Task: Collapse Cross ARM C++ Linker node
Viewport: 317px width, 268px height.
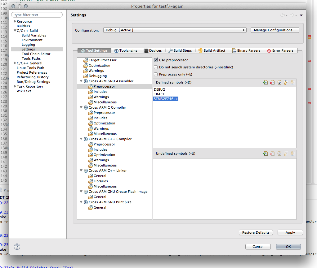Action: click(81, 171)
